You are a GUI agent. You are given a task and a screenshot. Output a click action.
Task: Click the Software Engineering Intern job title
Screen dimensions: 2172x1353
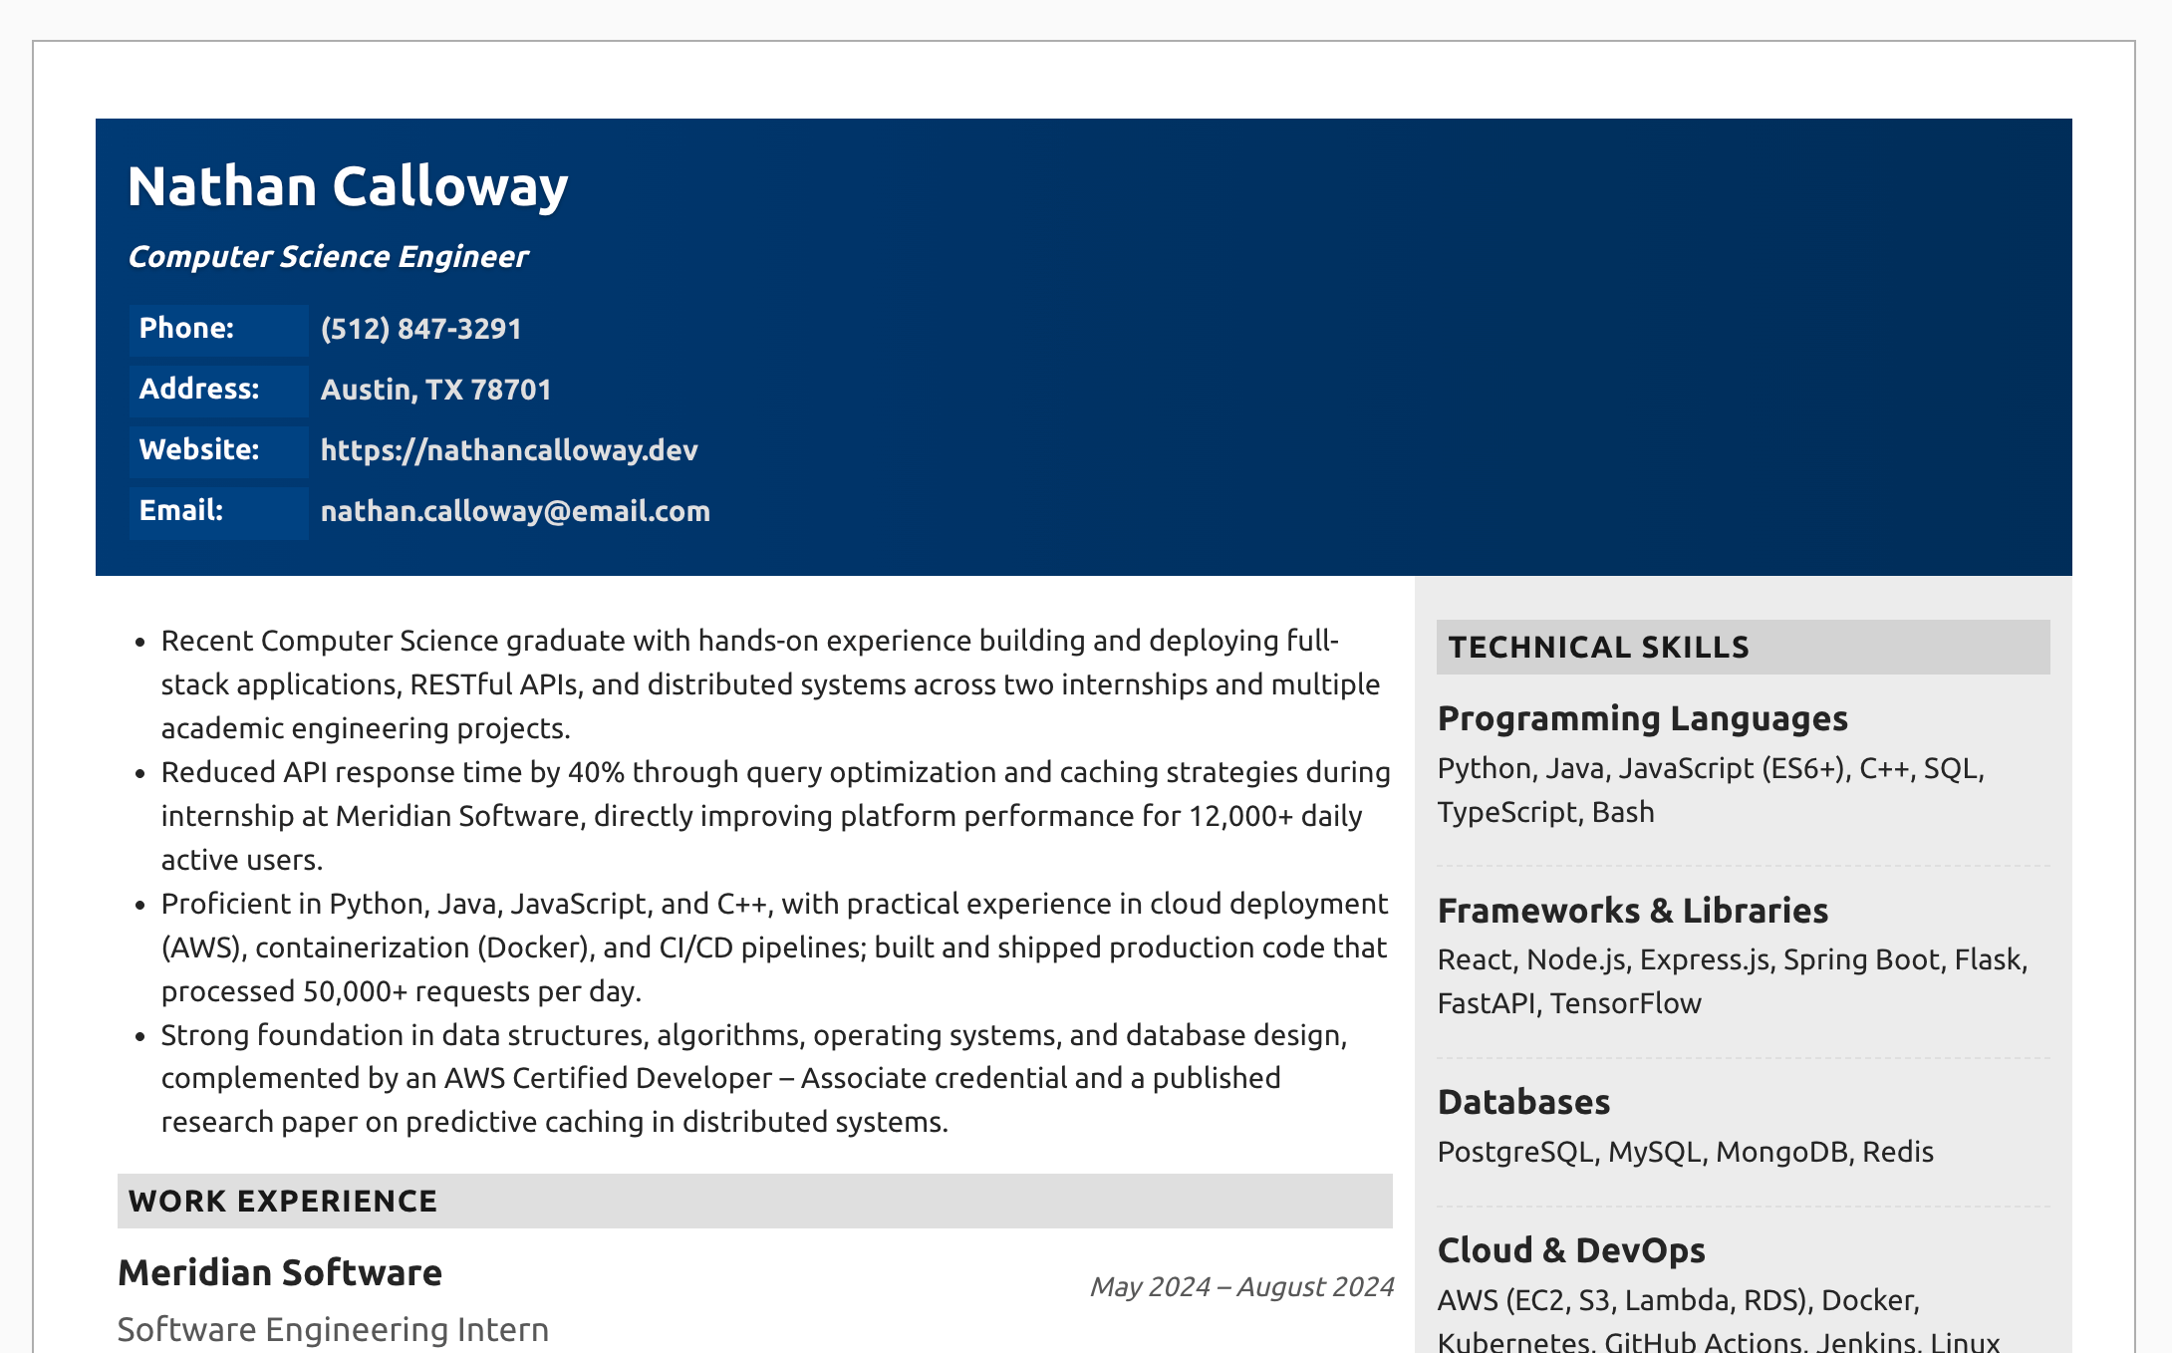[x=333, y=1330]
